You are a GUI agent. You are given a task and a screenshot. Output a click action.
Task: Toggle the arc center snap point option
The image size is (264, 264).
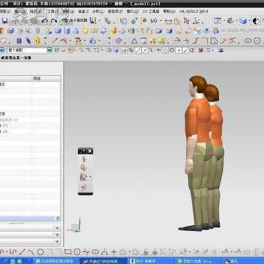coord(165,50)
